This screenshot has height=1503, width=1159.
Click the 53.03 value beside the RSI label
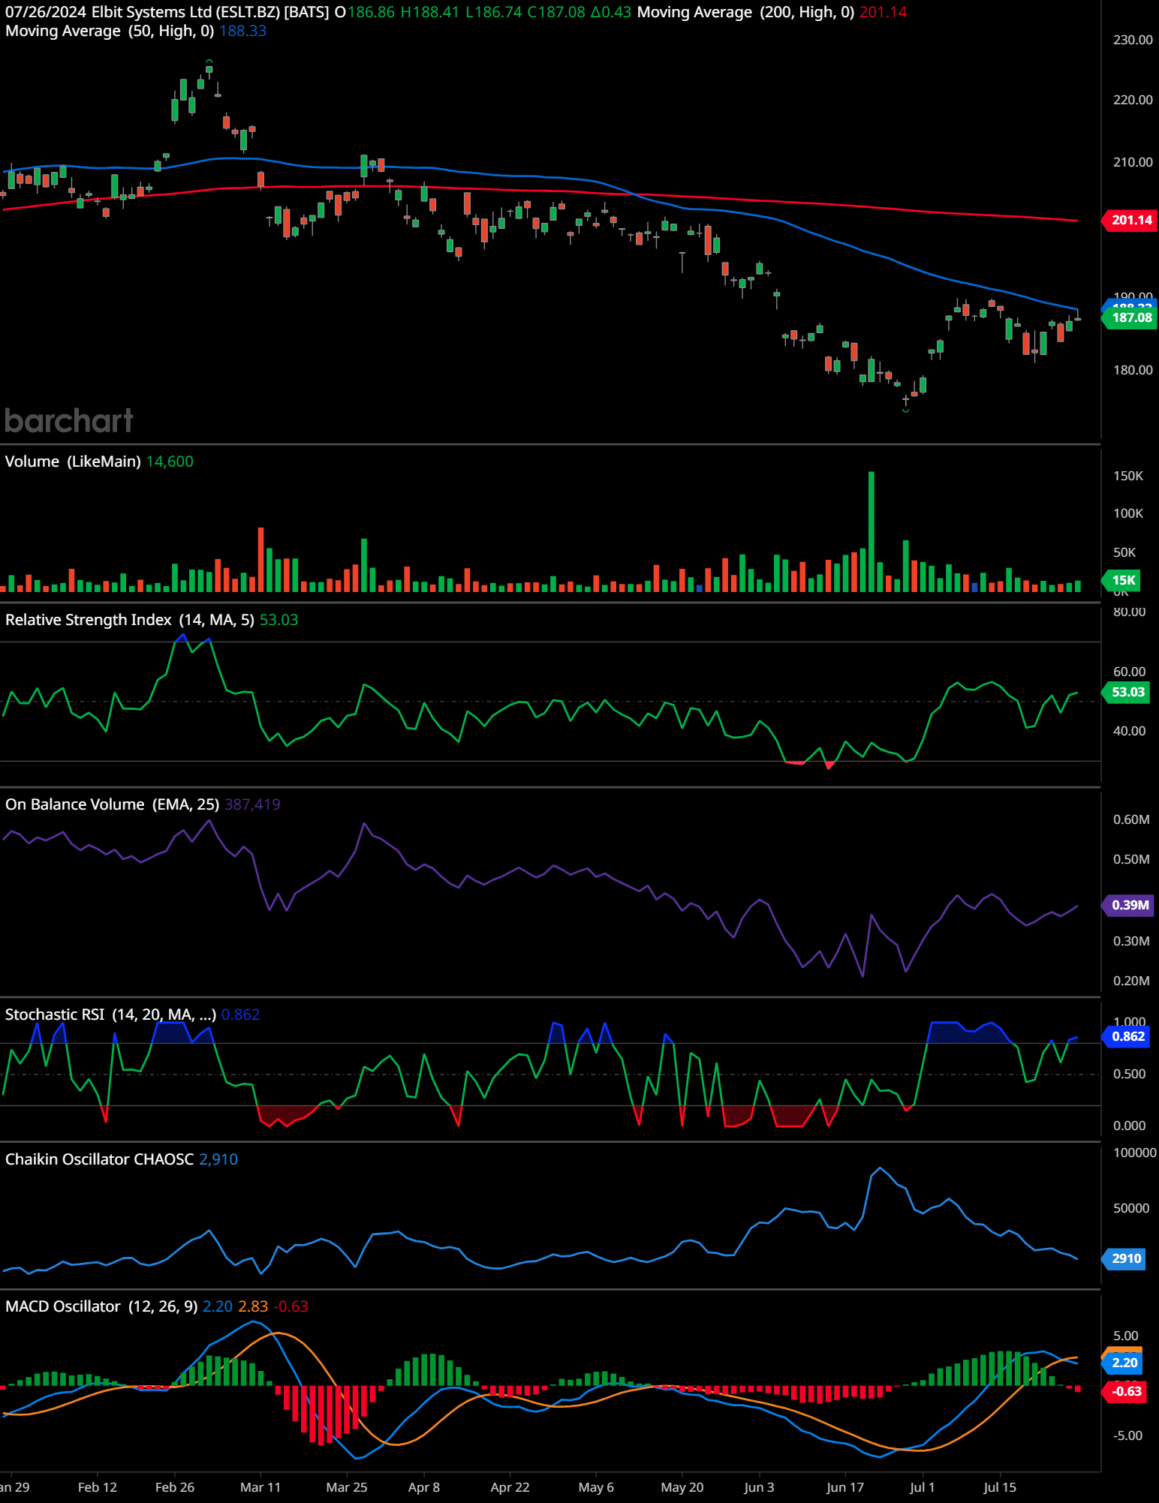click(x=278, y=620)
